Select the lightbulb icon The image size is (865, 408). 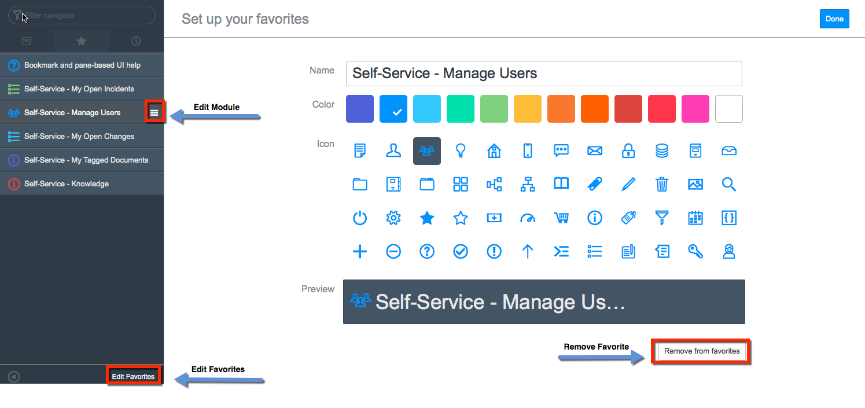click(x=461, y=151)
